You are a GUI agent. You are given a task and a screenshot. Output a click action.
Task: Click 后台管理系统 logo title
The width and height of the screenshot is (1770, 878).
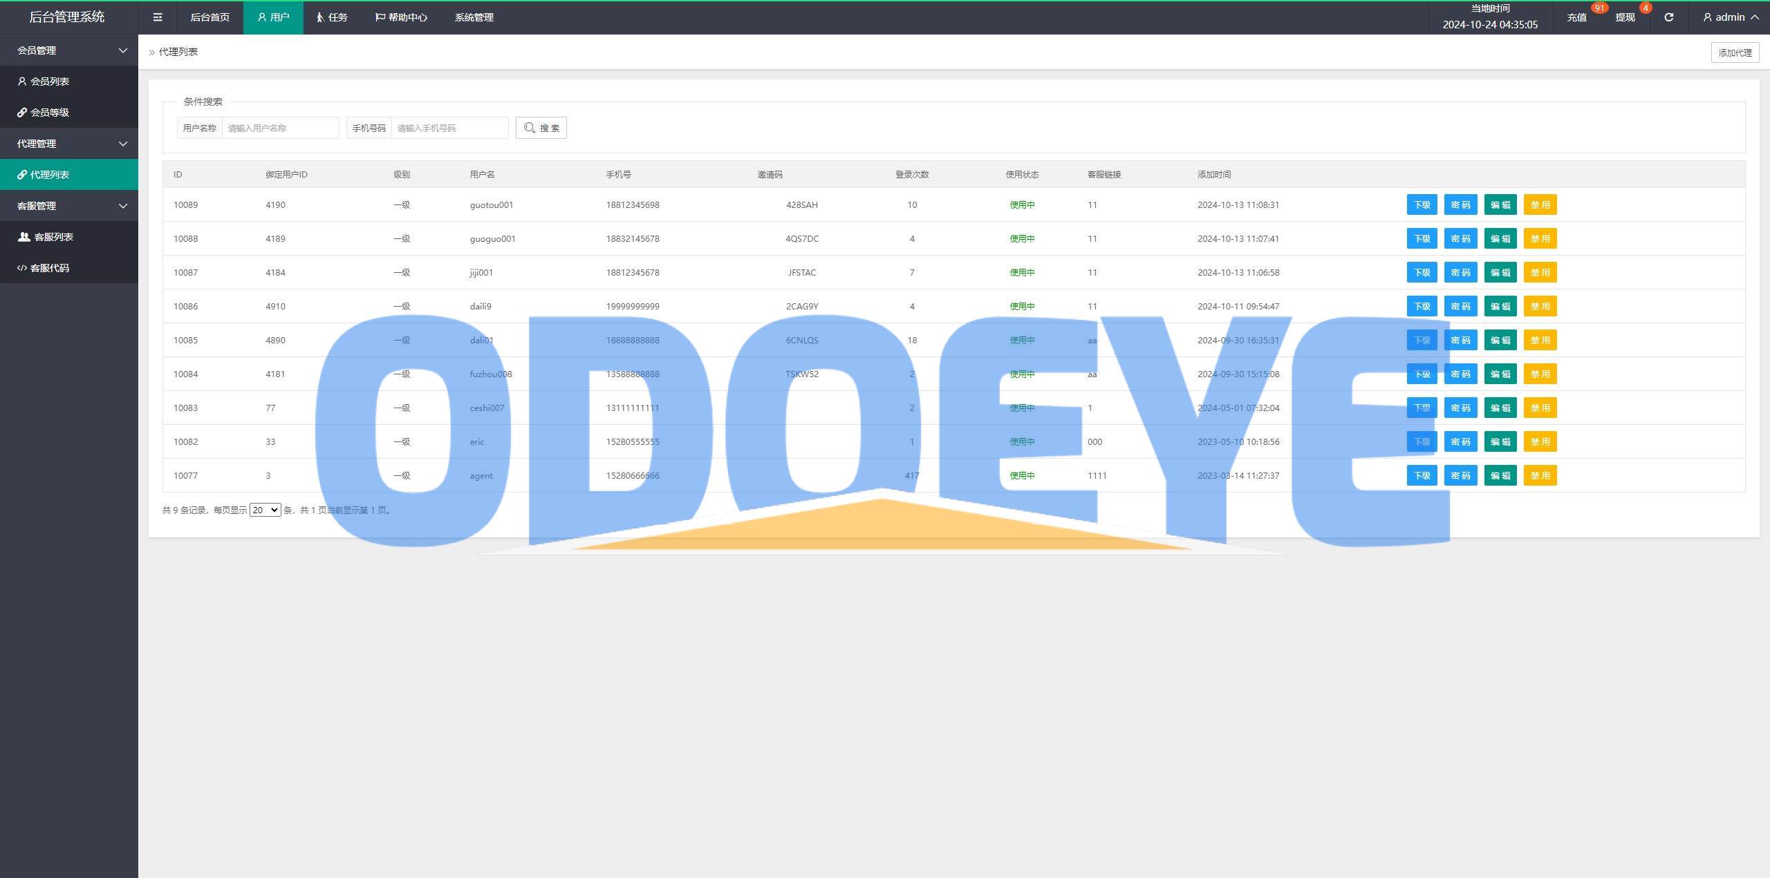[67, 17]
